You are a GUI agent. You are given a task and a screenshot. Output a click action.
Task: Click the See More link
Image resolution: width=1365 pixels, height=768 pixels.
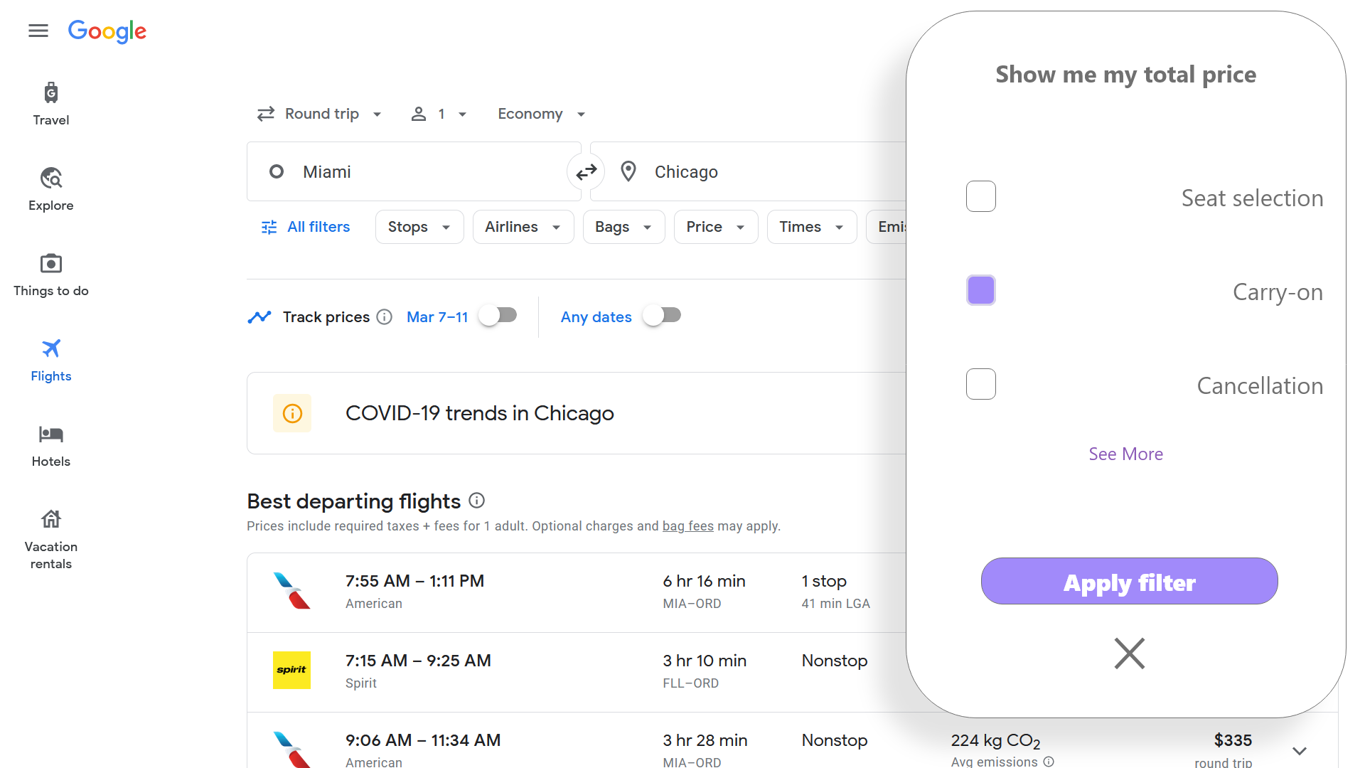pyautogui.click(x=1125, y=454)
